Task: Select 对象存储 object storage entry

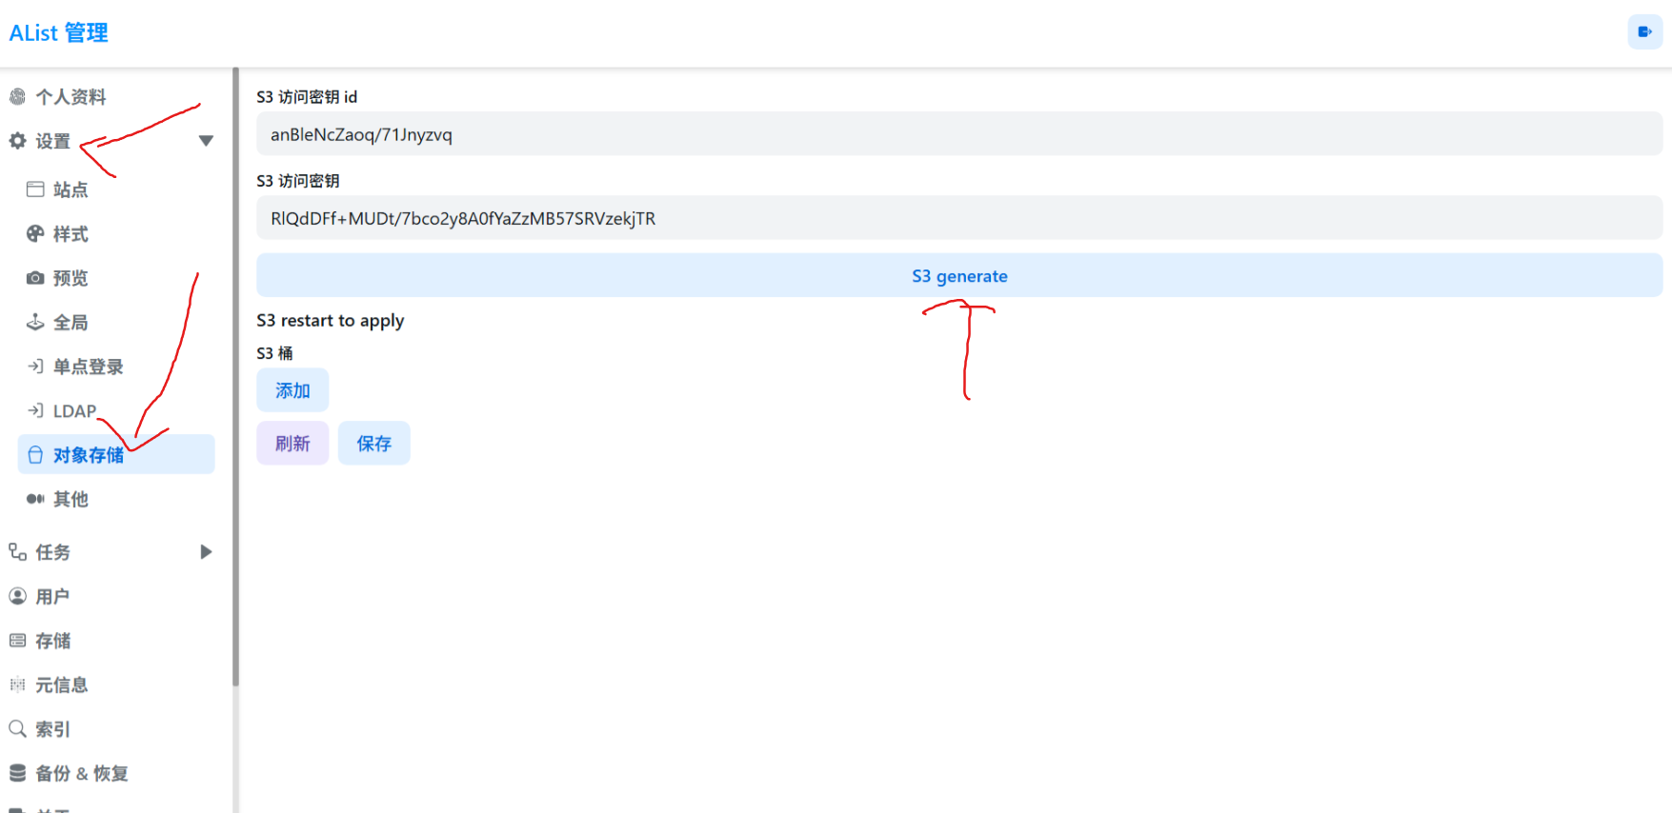Action: click(116, 455)
